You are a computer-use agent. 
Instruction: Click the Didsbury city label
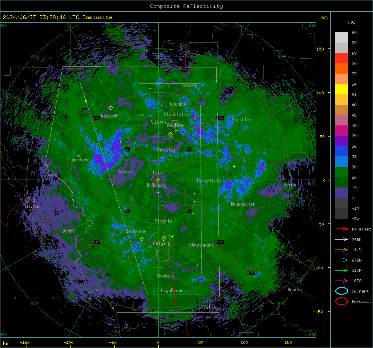156,185
